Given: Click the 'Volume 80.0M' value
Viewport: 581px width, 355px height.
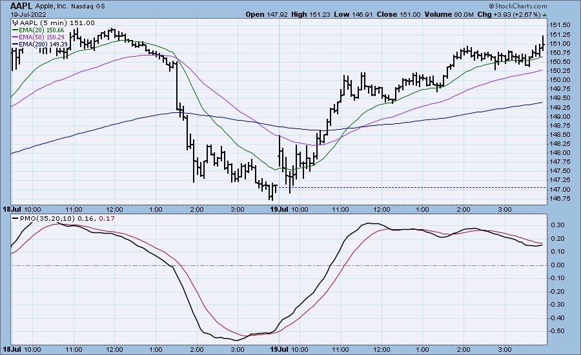Looking at the screenshot, I should click(x=449, y=14).
